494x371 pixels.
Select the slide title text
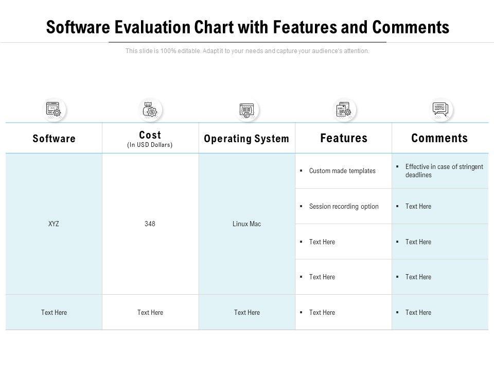coord(247,27)
